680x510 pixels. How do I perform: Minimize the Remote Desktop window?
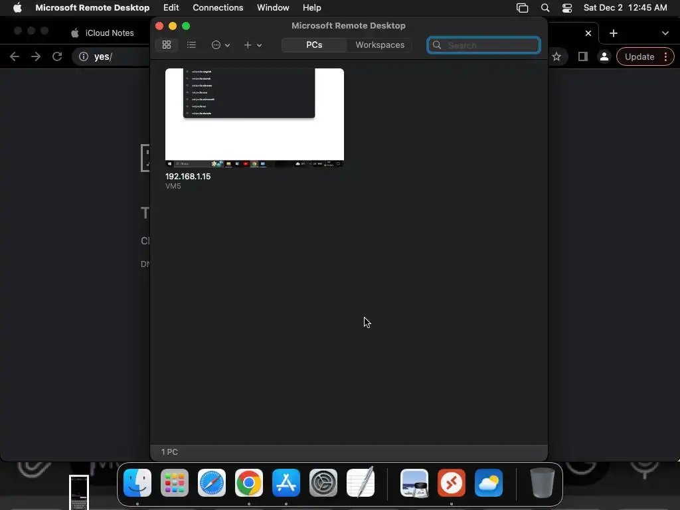pyautogui.click(x=173, y=26)
